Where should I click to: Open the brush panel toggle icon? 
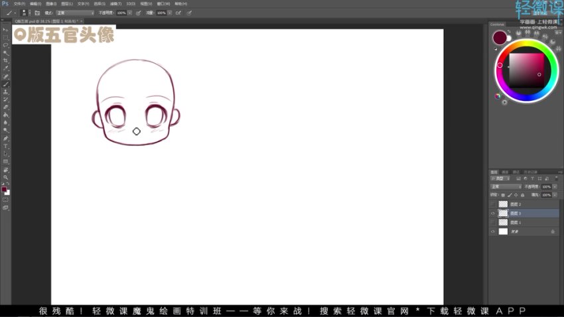coord(37,13)
